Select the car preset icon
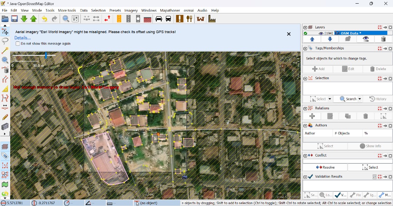The width and height of the screenshot is (393, 206). (159, 19)
